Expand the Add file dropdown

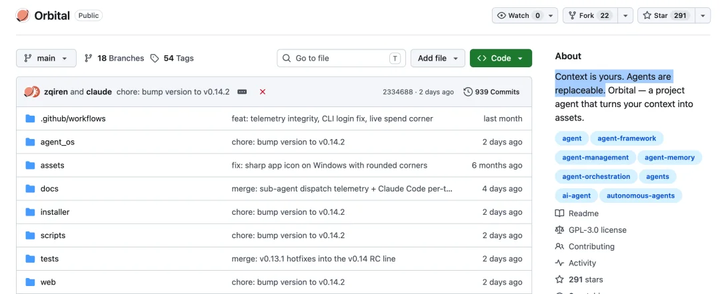[437, 58]
